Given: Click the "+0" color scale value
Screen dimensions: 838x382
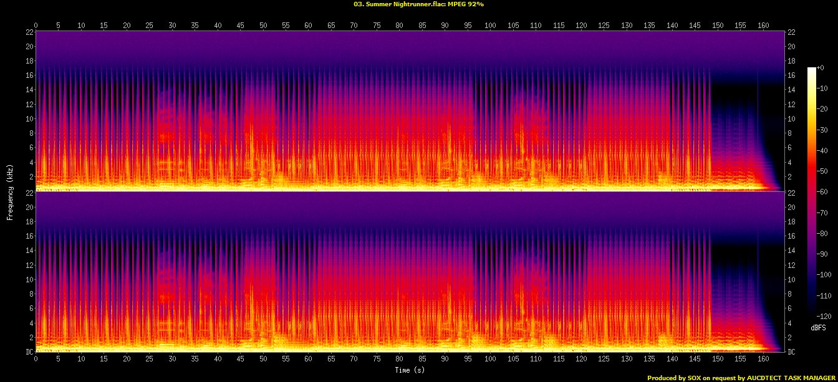Looking at the screenshot, I should (820, 68).
